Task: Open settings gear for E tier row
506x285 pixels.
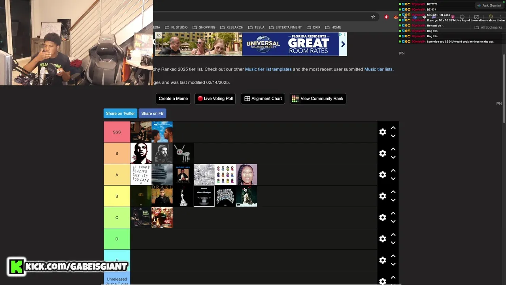Action: (382, 260)
